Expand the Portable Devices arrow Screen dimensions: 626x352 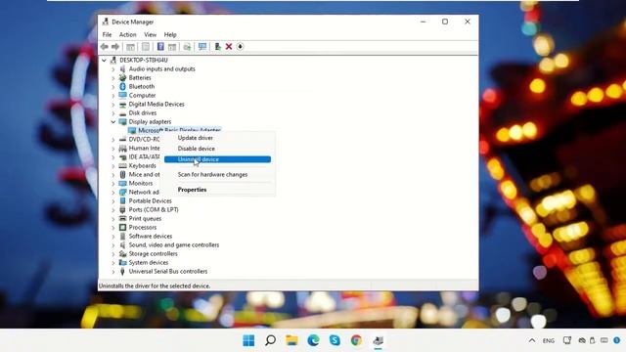pos(113,200)
